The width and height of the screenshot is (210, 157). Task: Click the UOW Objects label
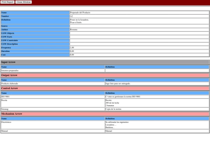point(8,33)
